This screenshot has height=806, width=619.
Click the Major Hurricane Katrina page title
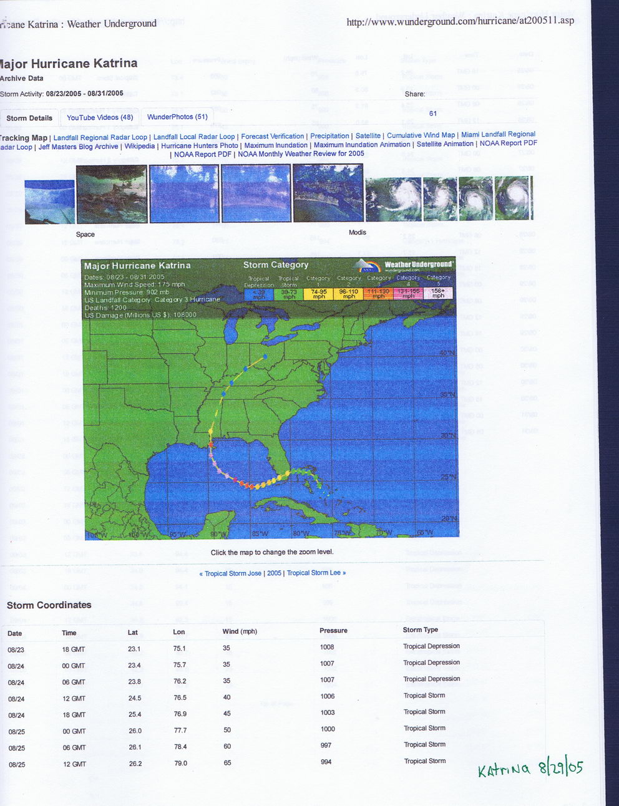[69, 63]
